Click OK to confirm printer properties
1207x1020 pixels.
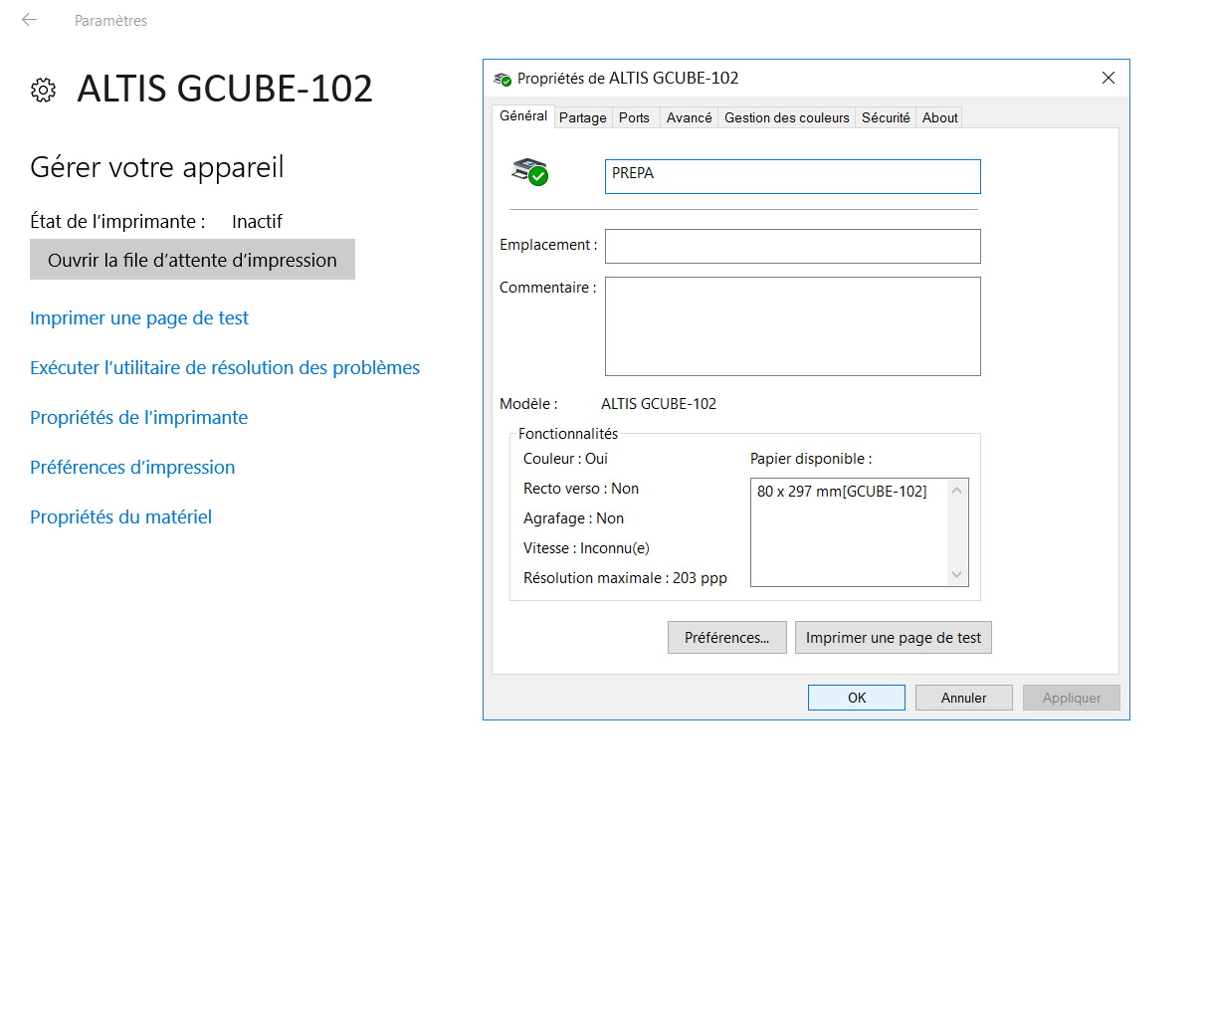(x=856, y=698)
